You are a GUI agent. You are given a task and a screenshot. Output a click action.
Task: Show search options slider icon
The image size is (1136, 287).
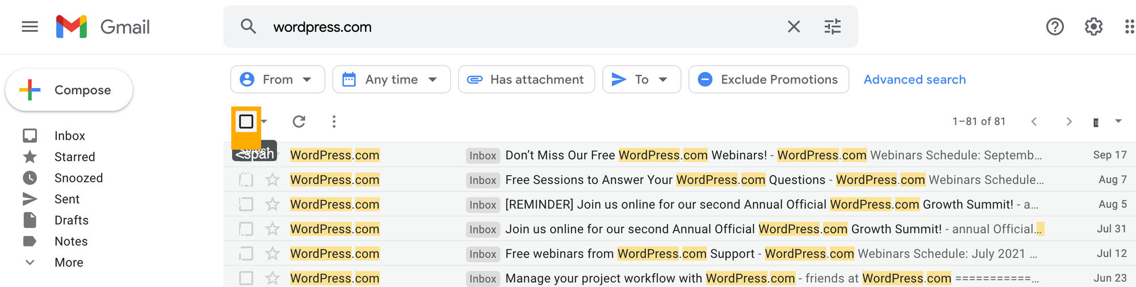[832, 27]
